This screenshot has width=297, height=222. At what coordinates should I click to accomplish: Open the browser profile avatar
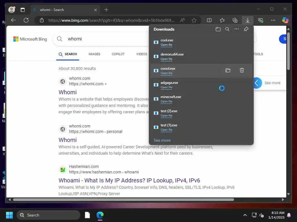[x=12, y=10]
